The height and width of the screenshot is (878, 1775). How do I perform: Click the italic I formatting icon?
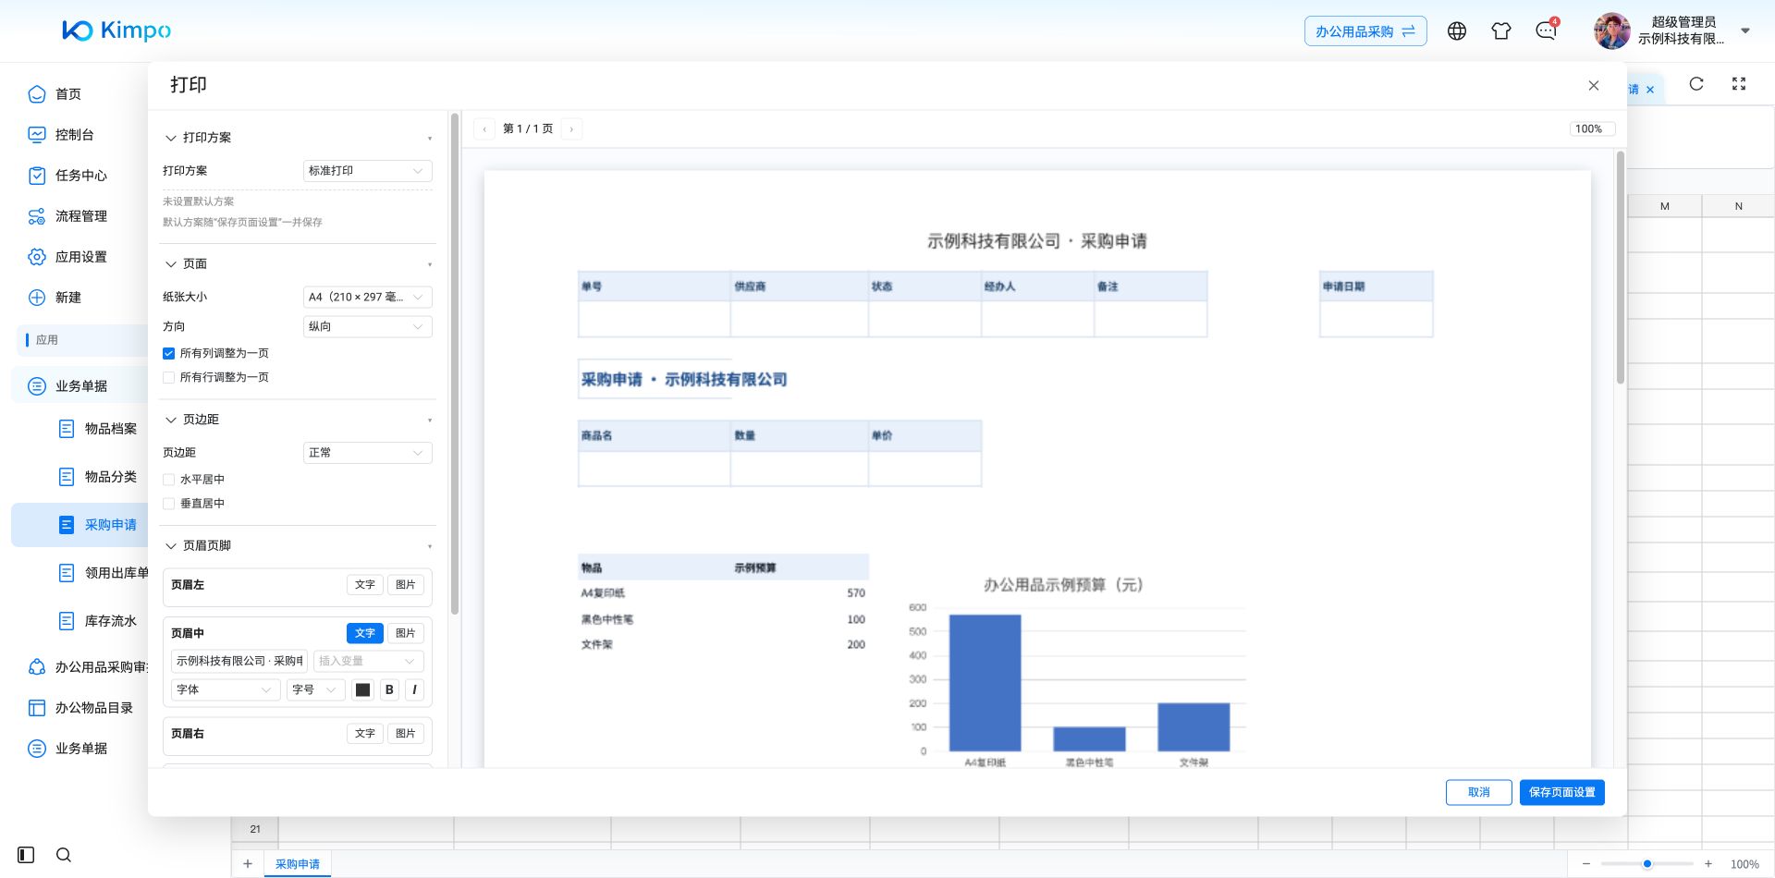click(x=414, y=689)
